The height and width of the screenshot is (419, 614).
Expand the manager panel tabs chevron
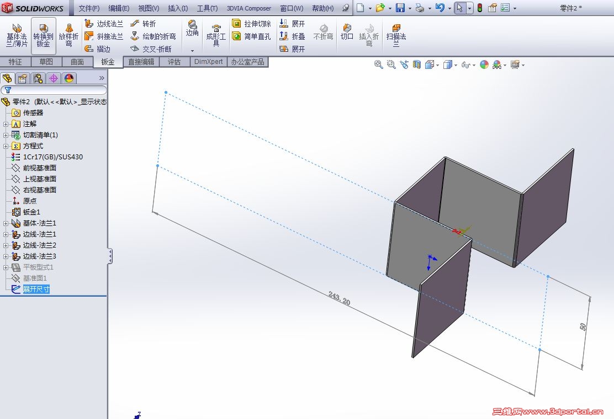point(102,78)
